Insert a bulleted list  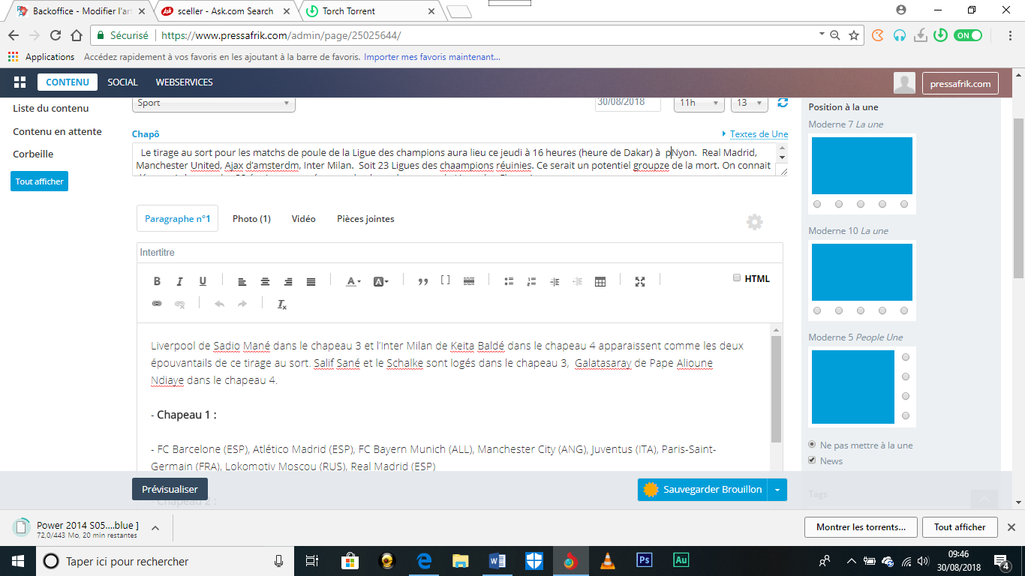click(x=509, y=282)
